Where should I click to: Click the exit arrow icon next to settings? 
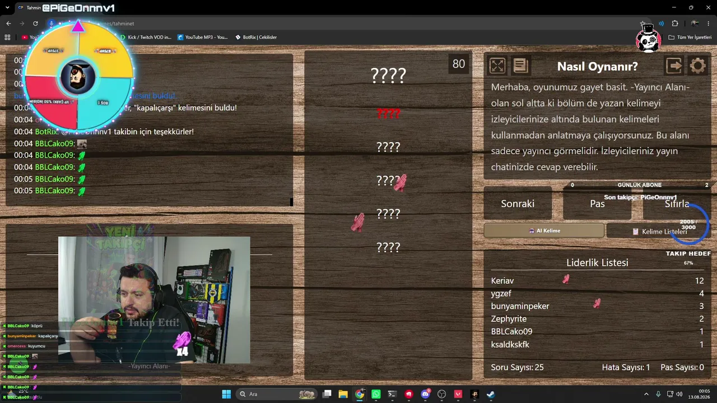674,66
